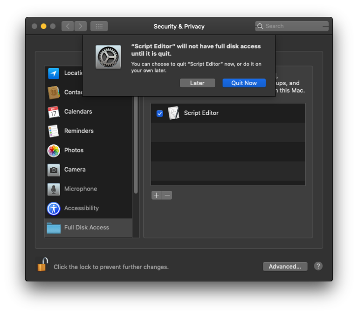This screenshot has width=358, height=315.
Task: Select the Camera icon in sidebar
Action: 54,170
